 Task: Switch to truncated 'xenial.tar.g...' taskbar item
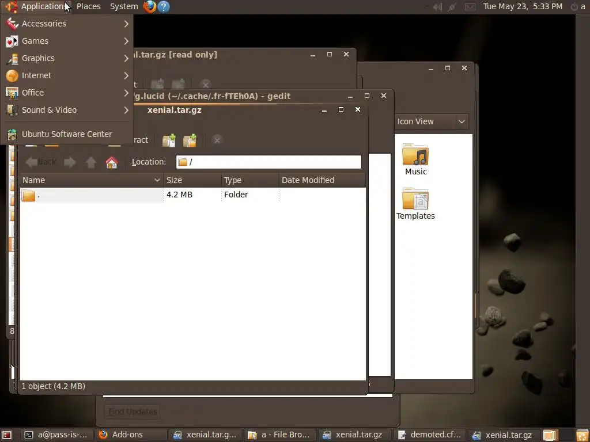(206, 435)
